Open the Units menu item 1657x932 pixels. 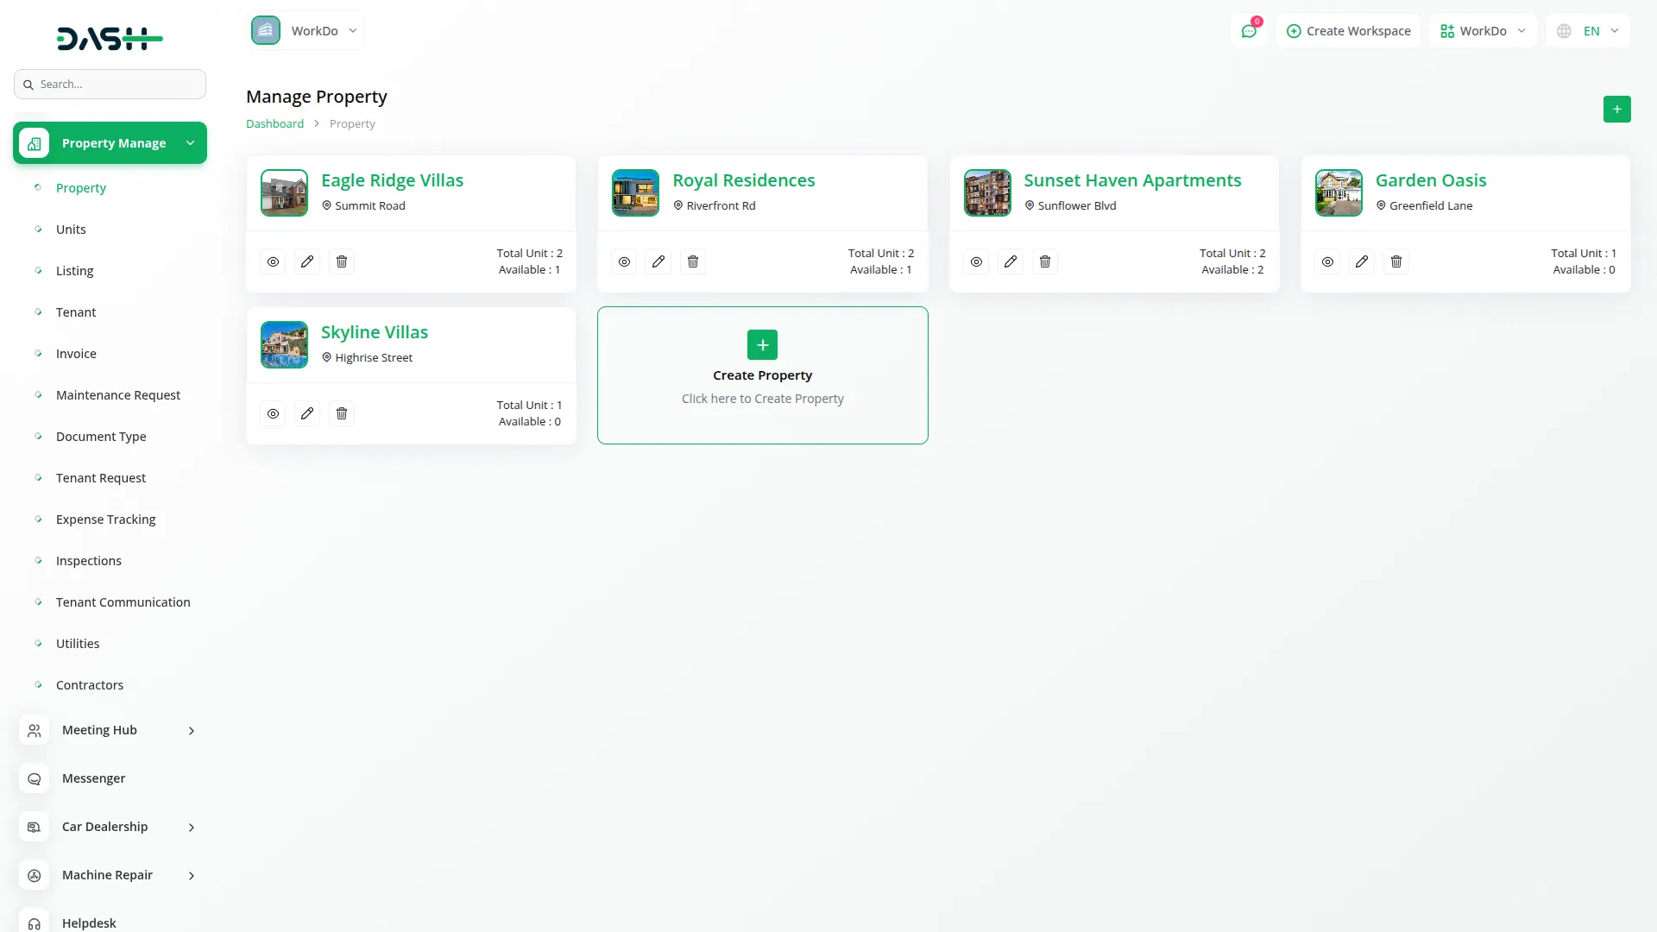[x=71, y=230]
